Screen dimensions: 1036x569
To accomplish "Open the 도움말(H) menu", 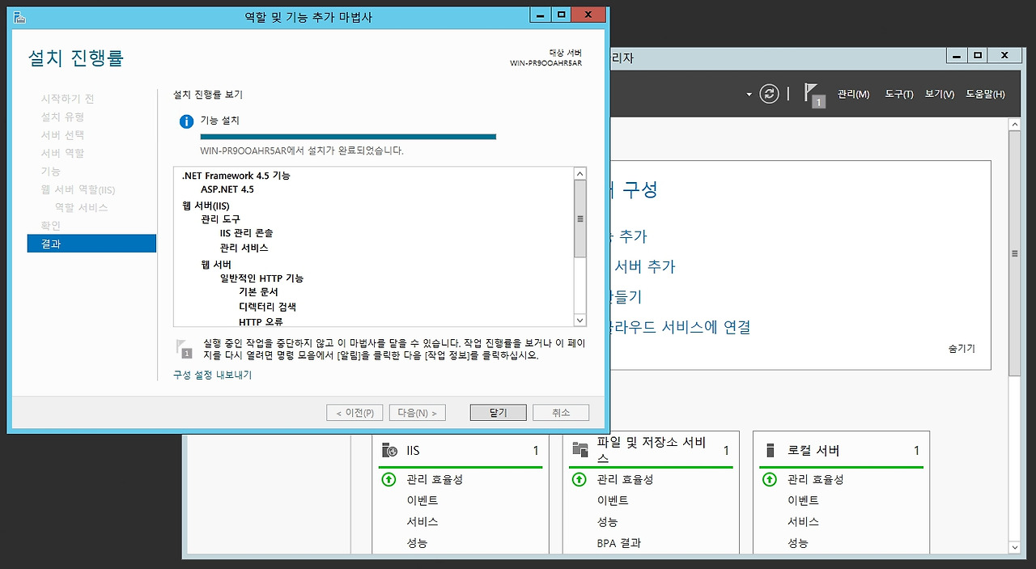I will click(985, 95).
